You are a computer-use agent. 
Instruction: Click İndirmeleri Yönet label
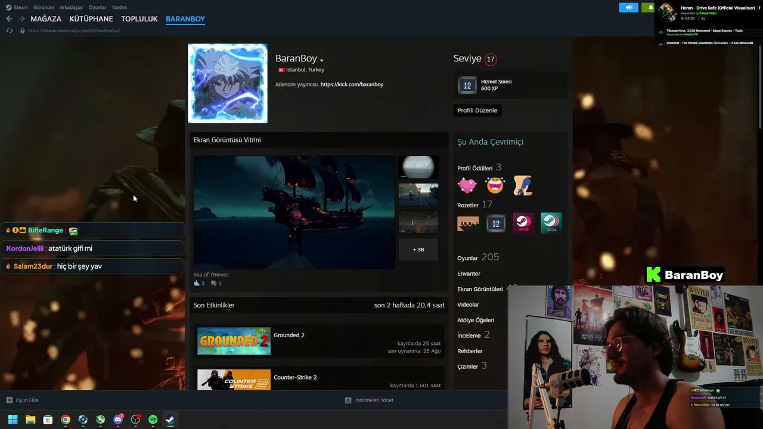point(374,400)
